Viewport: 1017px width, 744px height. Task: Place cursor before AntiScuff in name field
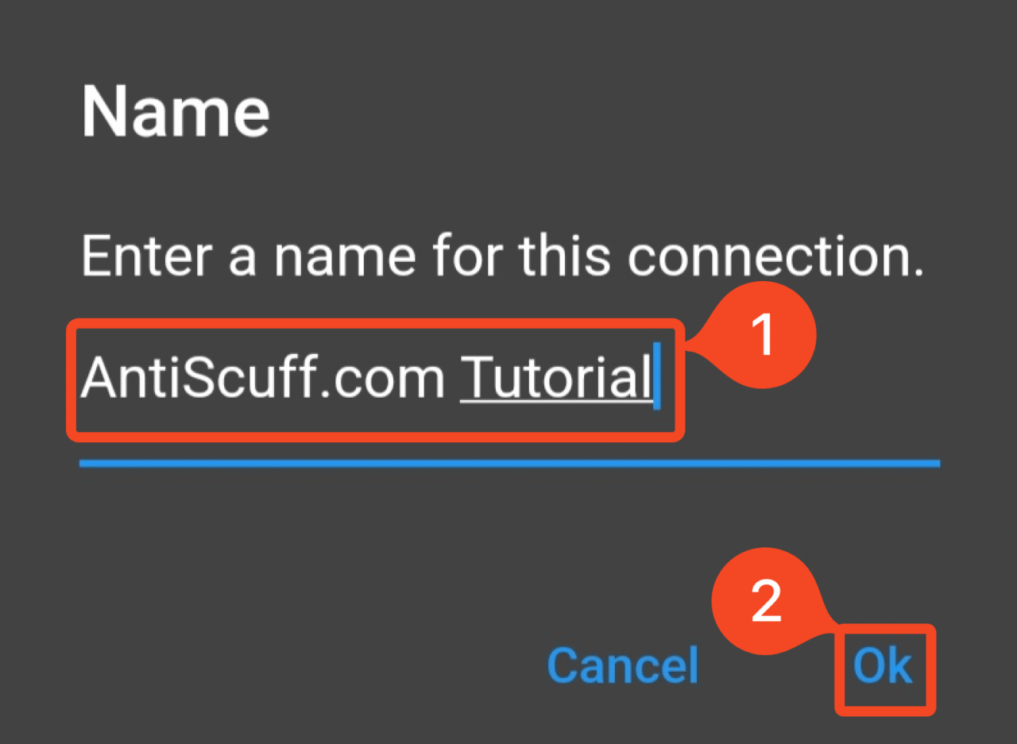pyautogui.click(x=82, y=378)
